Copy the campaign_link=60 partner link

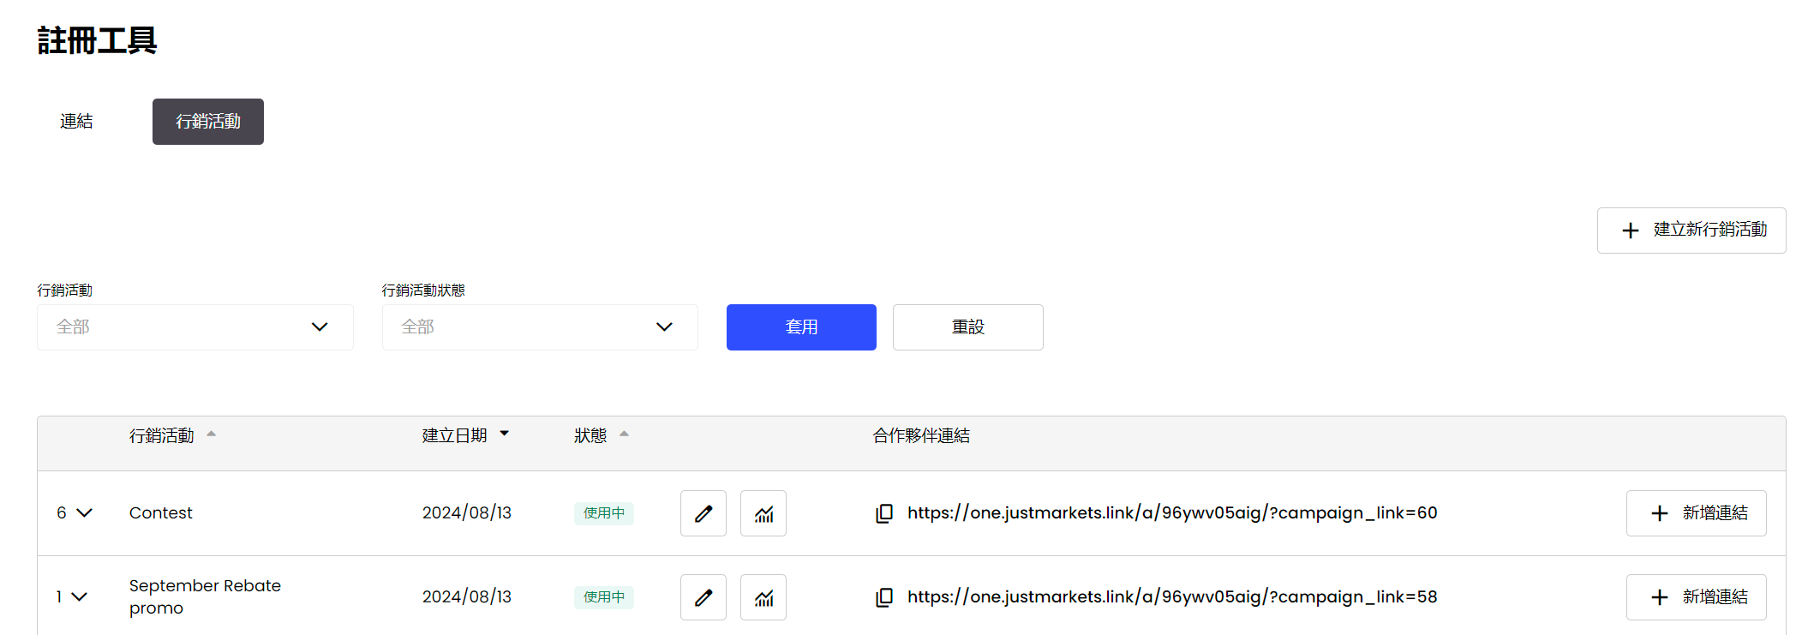884,513
